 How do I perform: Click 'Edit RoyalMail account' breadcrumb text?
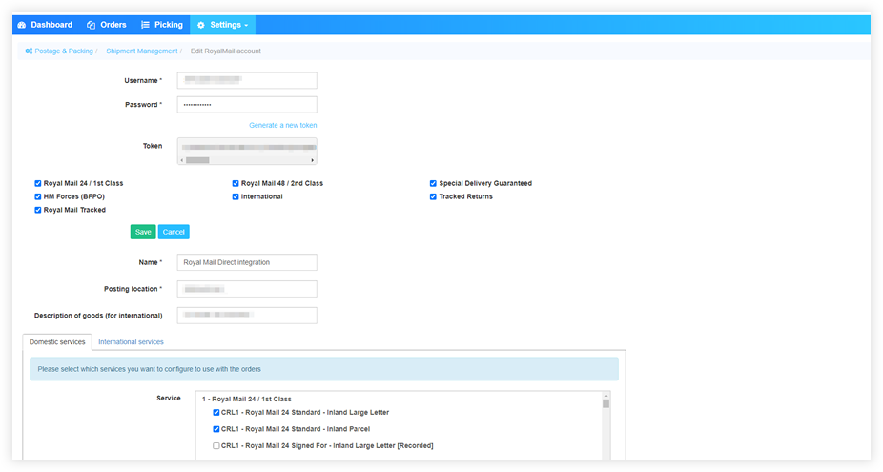click(x=225, y=51)
